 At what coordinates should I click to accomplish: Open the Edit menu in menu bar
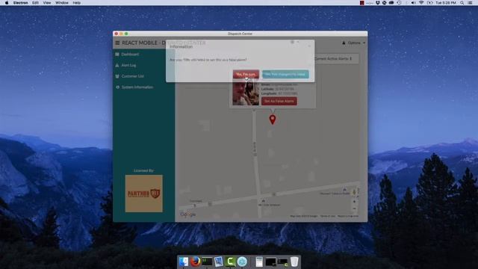pos(35,3)
